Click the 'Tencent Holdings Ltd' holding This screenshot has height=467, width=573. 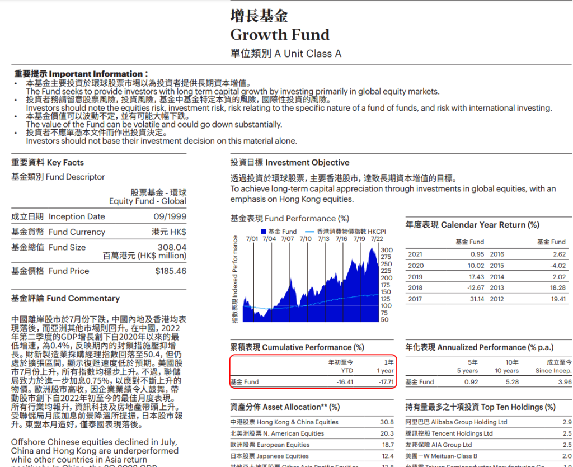[x=462, y=433]
